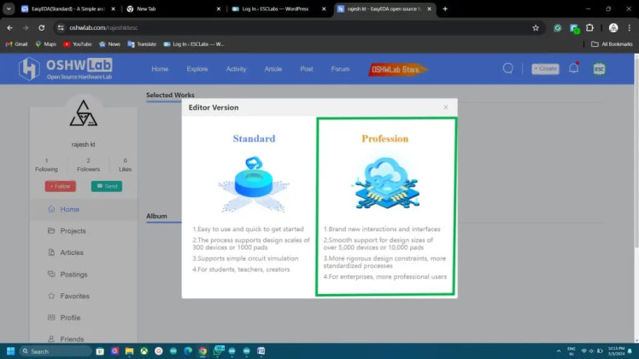The width and height of the screenshot is (639, 359).
Task: Click the taskbar Search box
Action: click(x=55, y=350)
